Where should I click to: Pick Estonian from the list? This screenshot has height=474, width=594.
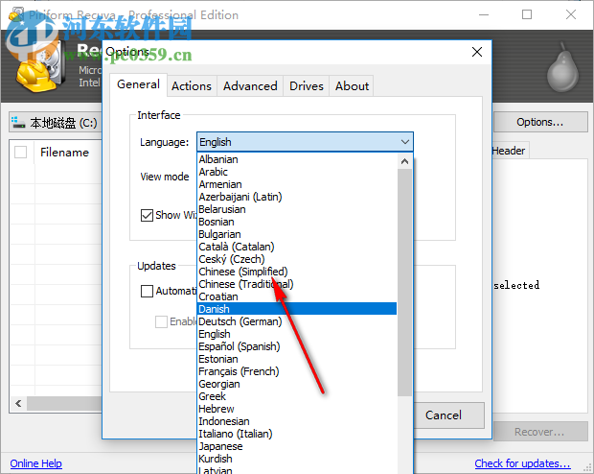[x=297, y=359]
